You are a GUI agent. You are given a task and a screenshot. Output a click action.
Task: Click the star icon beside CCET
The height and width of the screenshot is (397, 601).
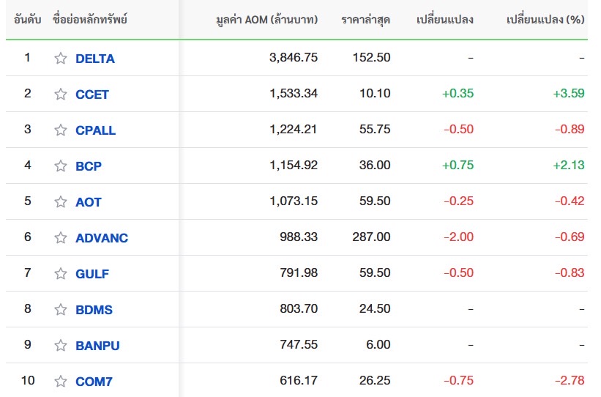pos(61,94)
